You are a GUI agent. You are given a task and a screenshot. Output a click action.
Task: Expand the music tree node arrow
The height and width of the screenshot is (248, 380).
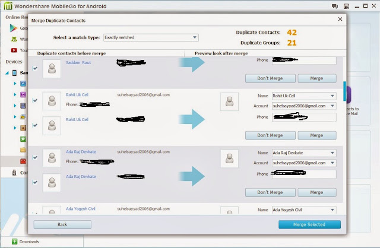coord(15,94)
